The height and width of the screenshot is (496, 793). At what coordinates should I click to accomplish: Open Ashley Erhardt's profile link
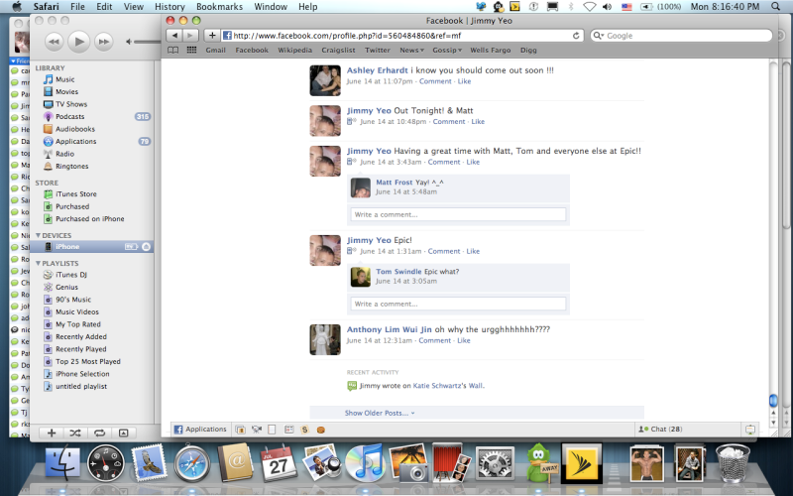(377, 70)
